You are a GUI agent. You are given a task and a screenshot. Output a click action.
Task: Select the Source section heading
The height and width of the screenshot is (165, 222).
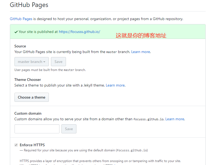tap(20, 46)
